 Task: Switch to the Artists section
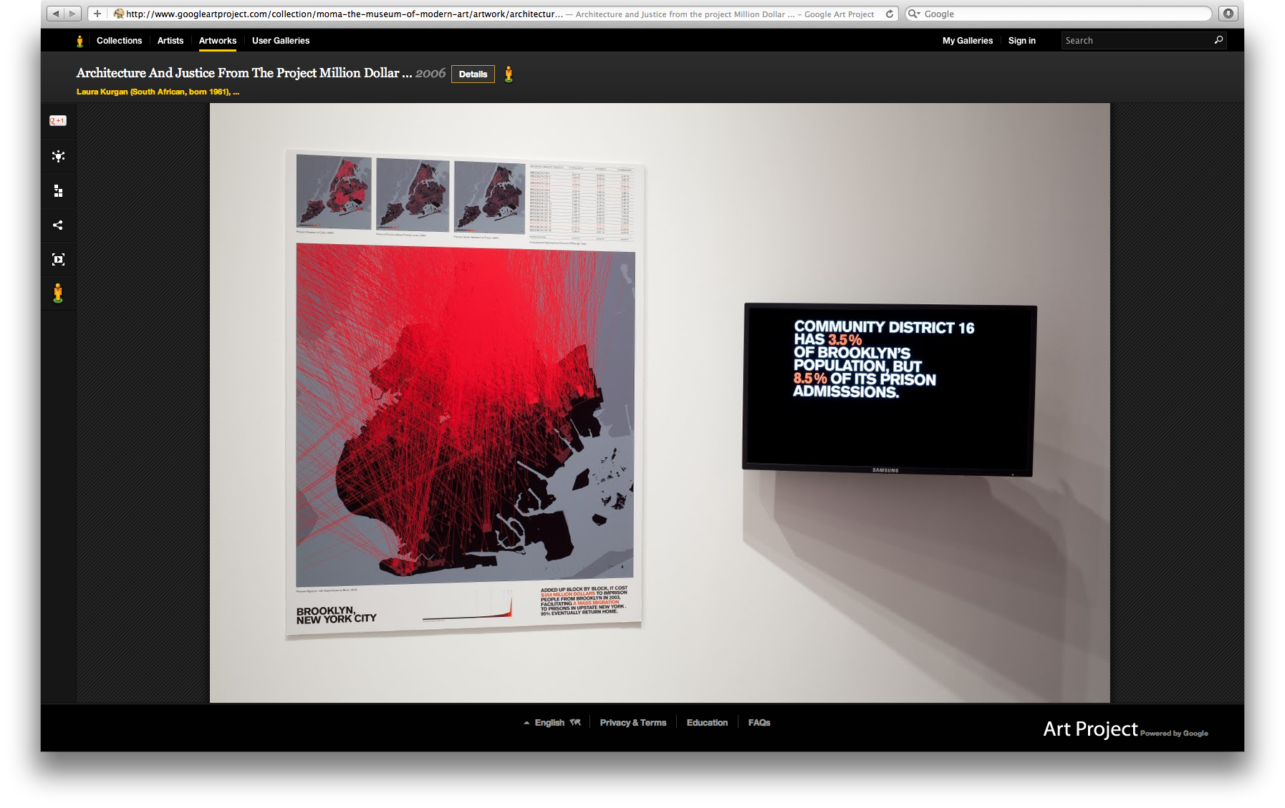170,40
